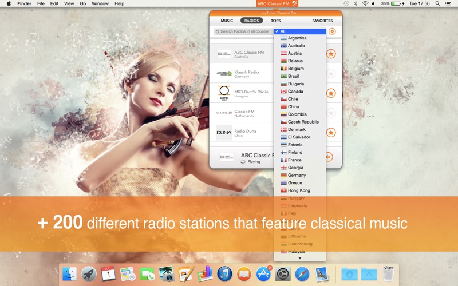
Task: Open the Preview app in the Dock
Action: pyautogui.click(x=322, y=274)
